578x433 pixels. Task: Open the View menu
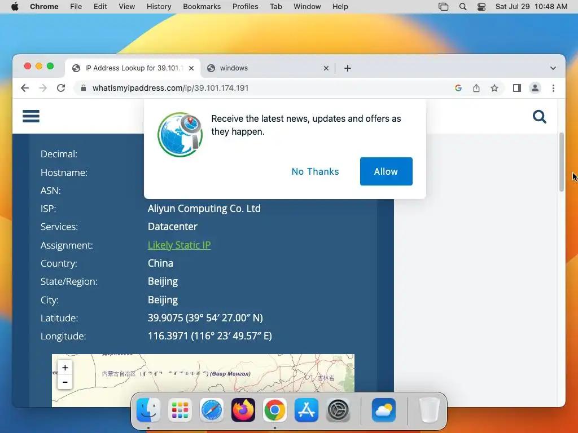click(x=127, y=7)
